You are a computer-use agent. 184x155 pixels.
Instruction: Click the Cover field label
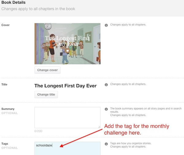click(6, 25)
